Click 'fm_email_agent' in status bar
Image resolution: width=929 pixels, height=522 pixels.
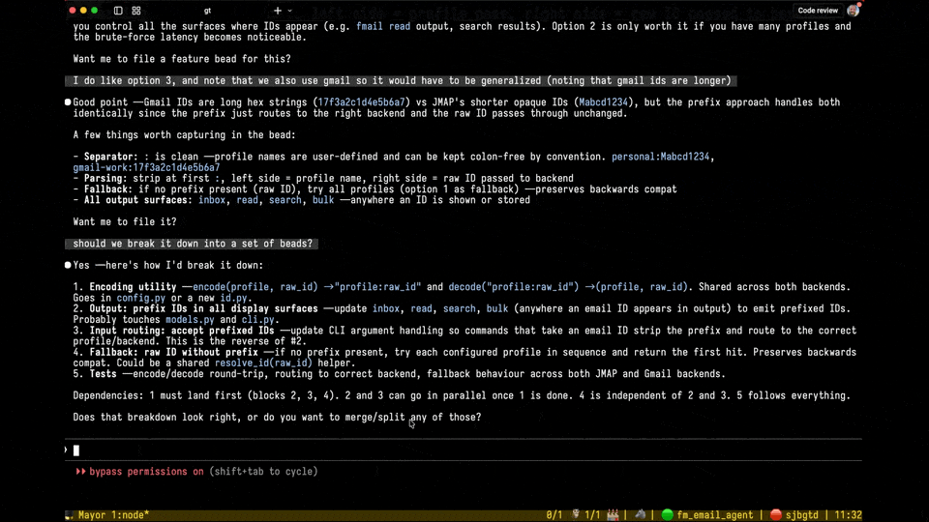(715, 515)
